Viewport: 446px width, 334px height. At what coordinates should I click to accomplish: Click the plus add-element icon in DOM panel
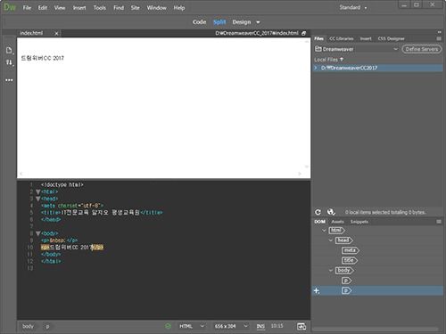(317, 290)
